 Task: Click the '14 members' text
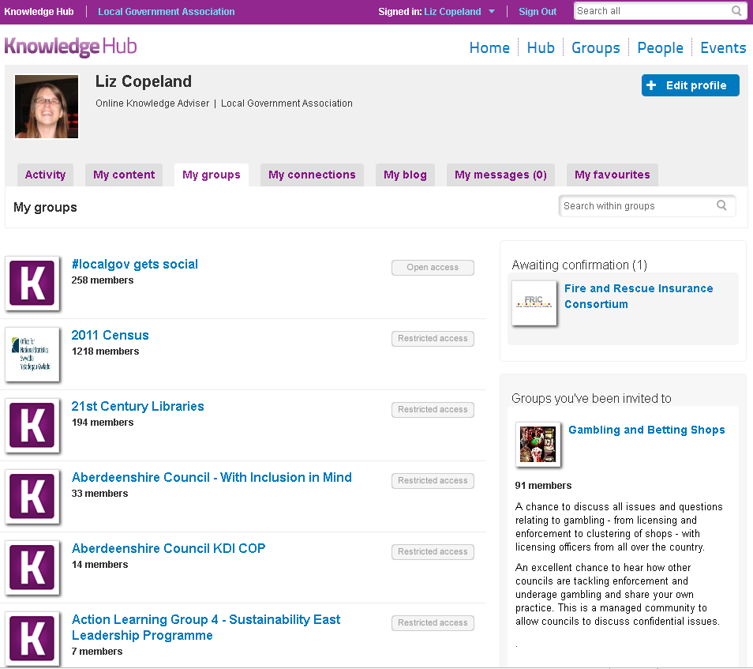(x=100, y=565)
